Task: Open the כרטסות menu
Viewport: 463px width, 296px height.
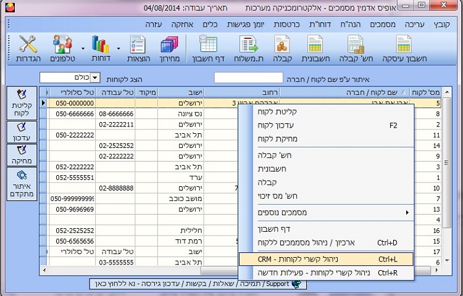Action: (286, 25)
